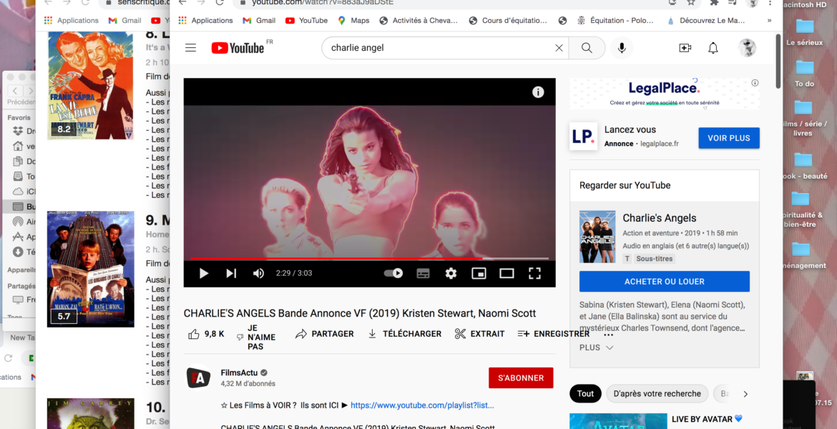Select the D'après votre recherche chip
Screen dimensions: 837x429
[657, 394]
